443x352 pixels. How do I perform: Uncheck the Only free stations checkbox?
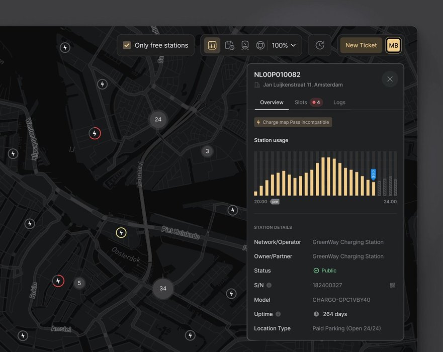click(x=127, y=45)
